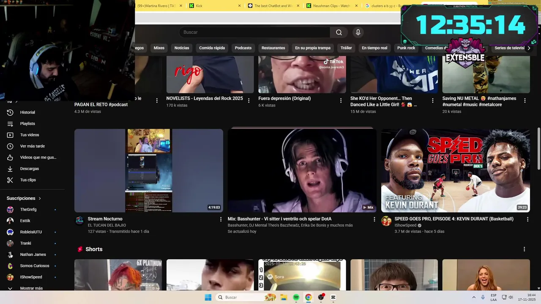Open options menu for Fuera depresión video

coord(341,100)
